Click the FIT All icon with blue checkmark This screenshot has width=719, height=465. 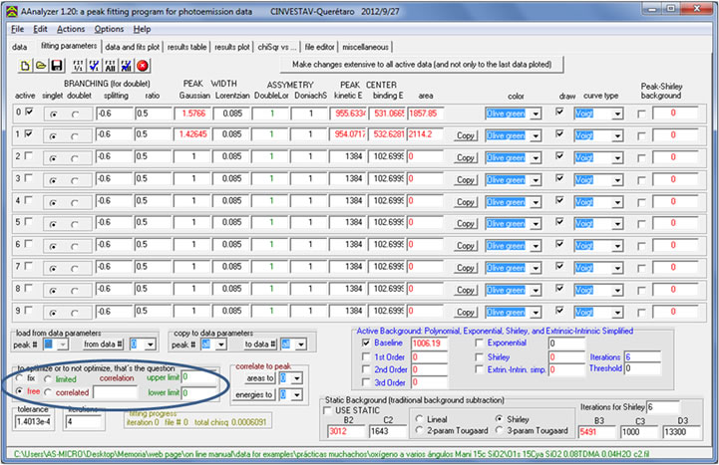(126, 66)
